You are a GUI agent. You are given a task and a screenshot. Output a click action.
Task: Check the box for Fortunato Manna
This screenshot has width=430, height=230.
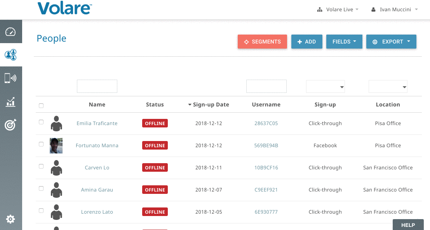click(x=41, y=144)
